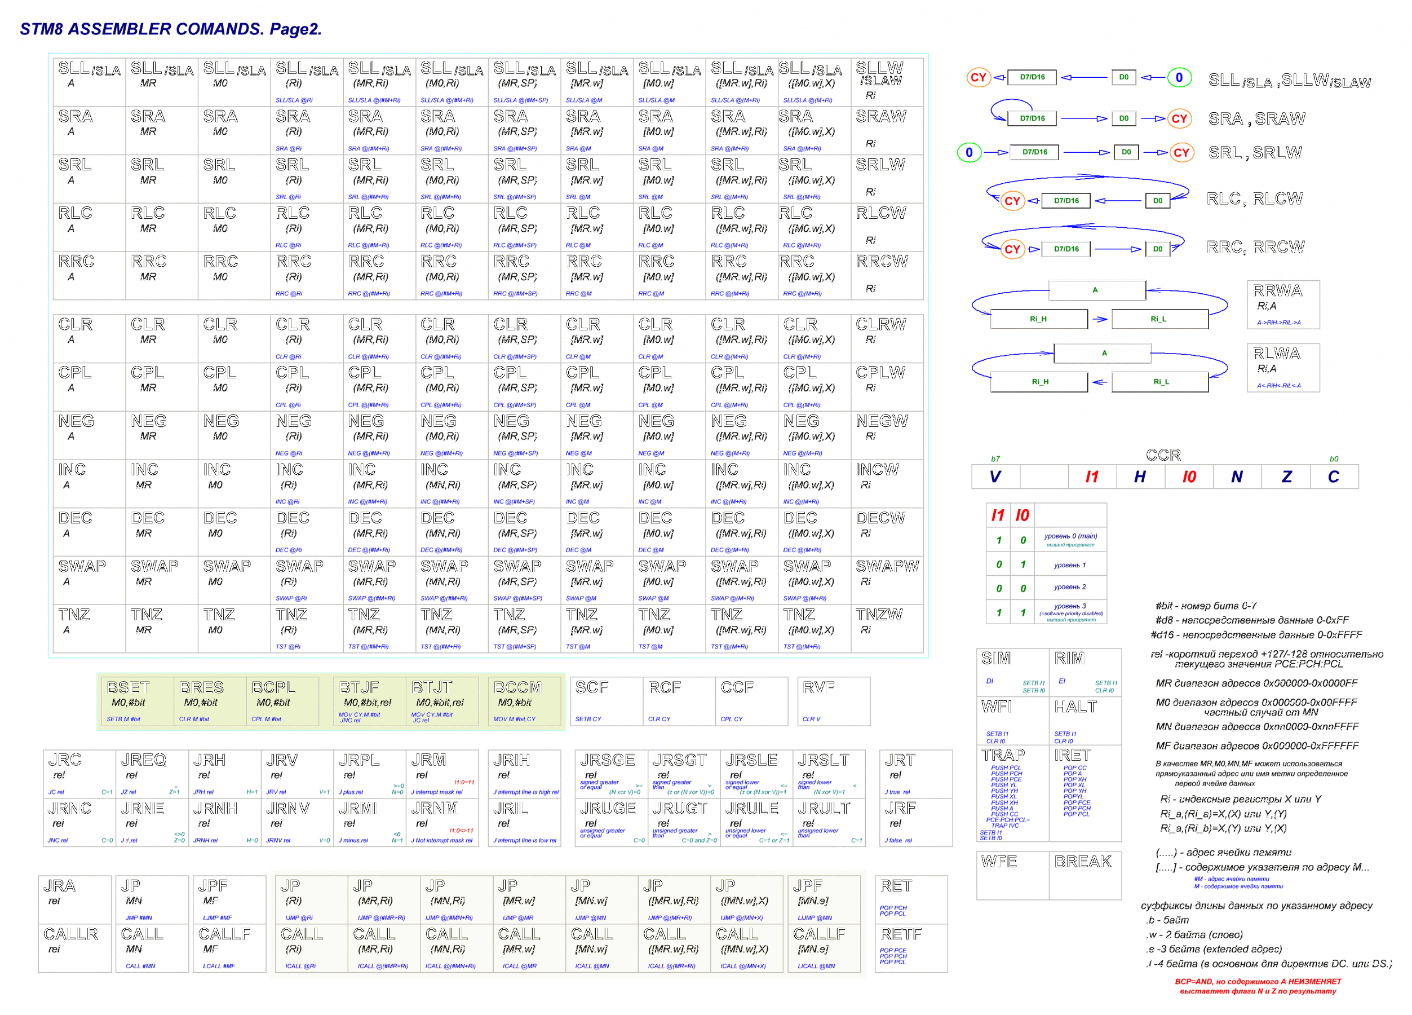Click the red CY circle in the SRA diagram
The width and height of the screenshot is (1412, 1015).
(1179, 118)
